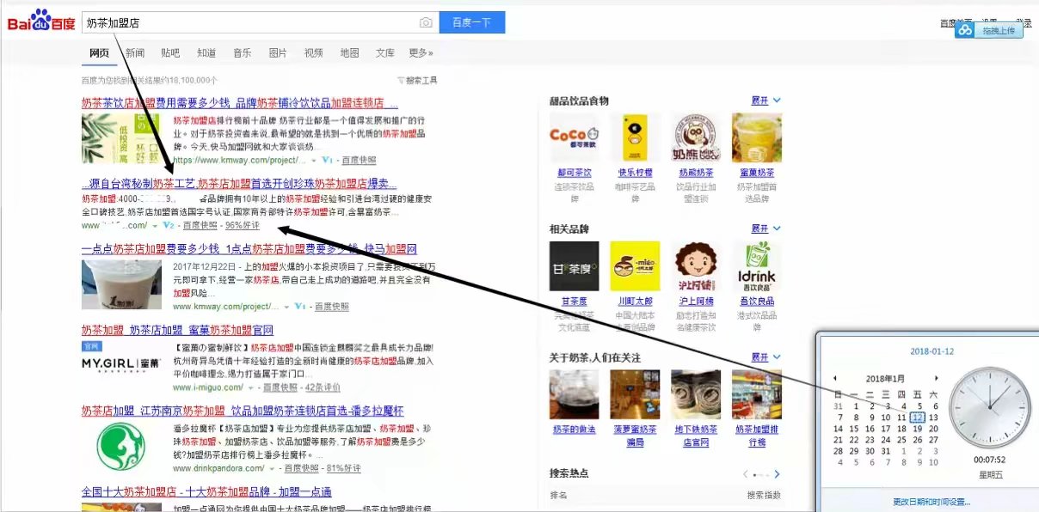This screenshot has height=512, width=1039.
Task: Expand the 更多» menu
Action: point(421,53)
